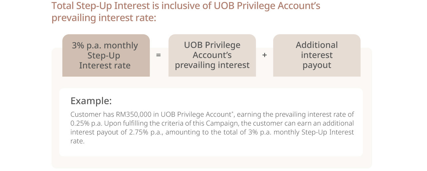
Task: Click the final word 'rate.' in the example
Action: (78, 141)
